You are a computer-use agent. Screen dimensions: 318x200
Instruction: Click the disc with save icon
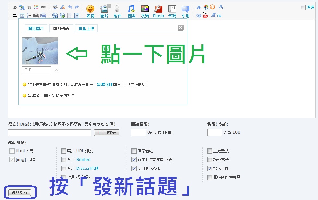[x=55, y=16]
